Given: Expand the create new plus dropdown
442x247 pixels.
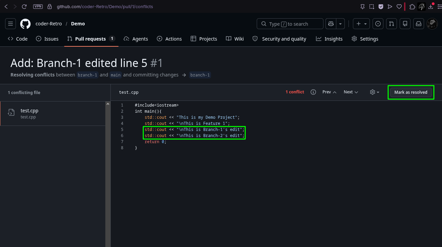Looking at the screenshot, I should (361, 24).
